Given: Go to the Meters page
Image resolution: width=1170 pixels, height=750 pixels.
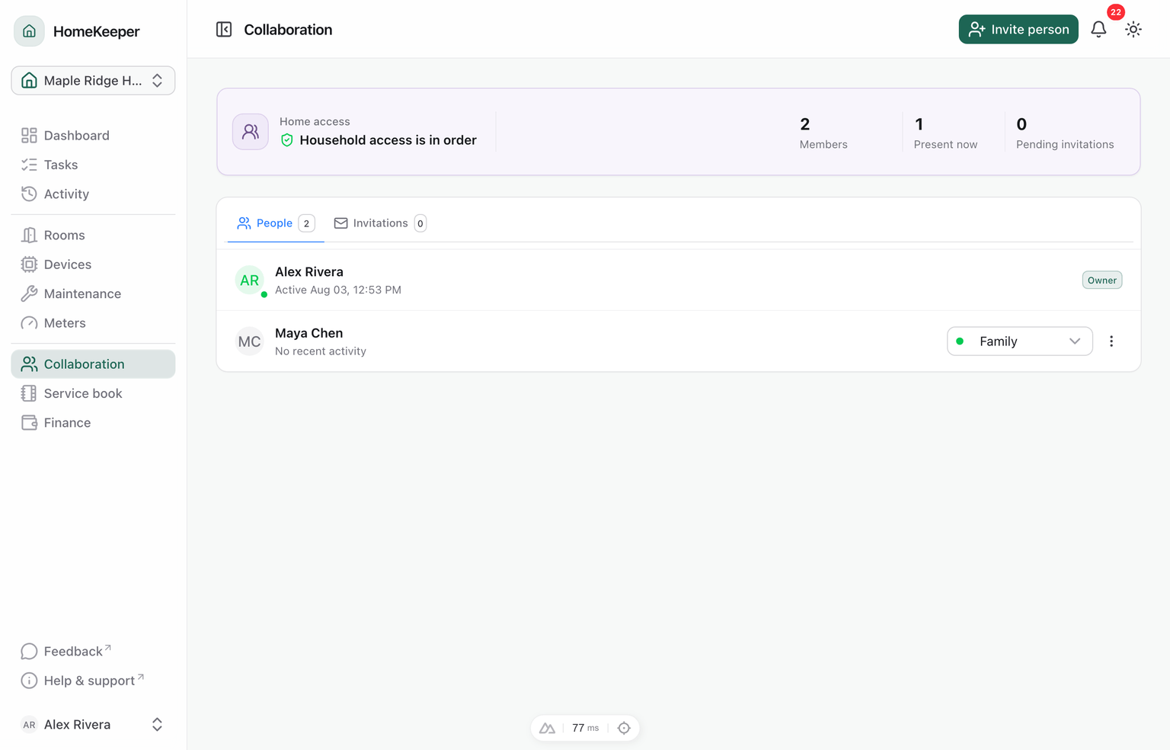Looking at the screenshot, I should [x=93, y=323].
